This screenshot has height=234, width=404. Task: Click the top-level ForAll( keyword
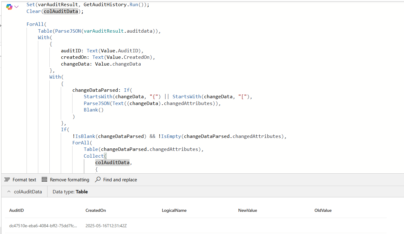36,24
